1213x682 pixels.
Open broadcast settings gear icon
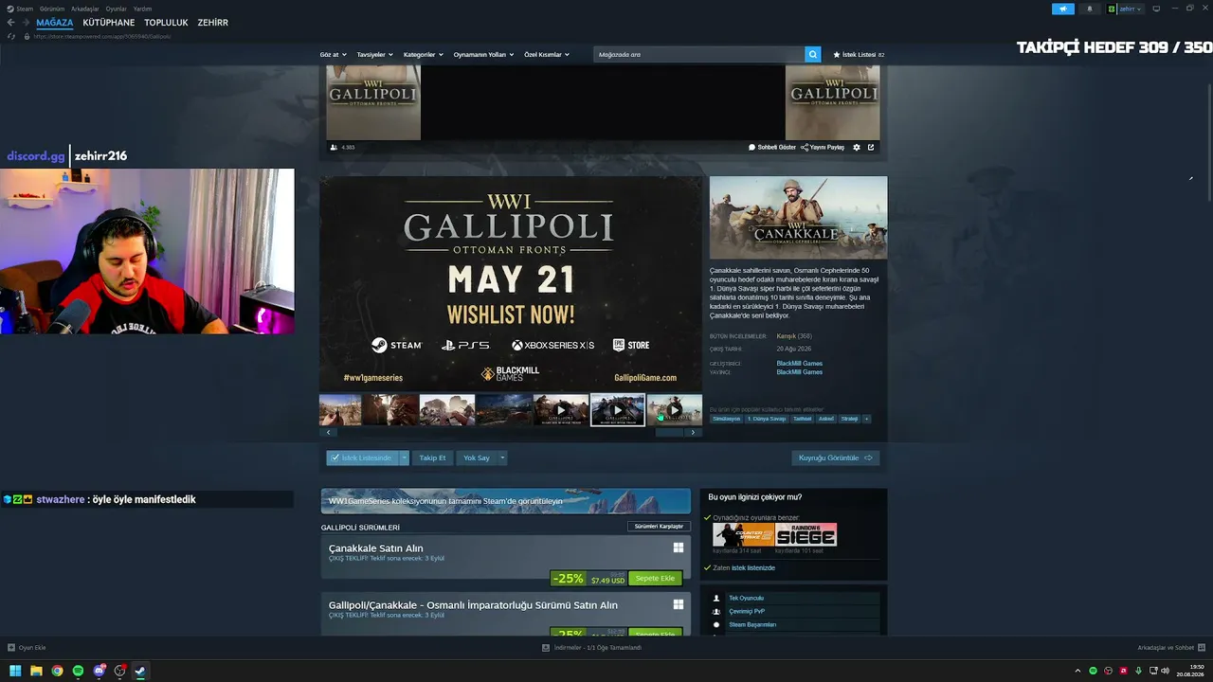[857, 147]
